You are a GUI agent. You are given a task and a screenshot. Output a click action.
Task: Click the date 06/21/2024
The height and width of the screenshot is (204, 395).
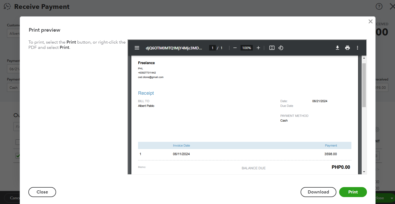click(320, 101)
